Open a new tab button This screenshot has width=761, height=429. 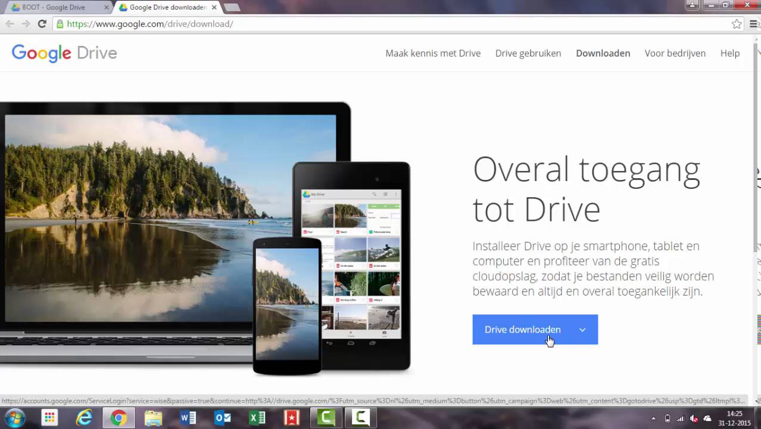click(x=232, y=8)
